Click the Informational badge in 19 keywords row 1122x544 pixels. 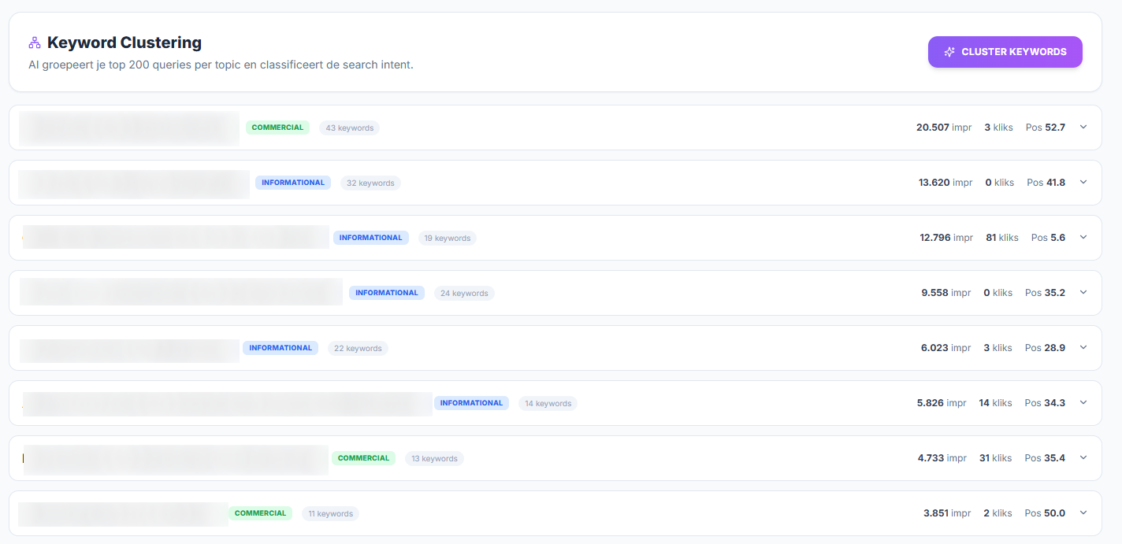[x=371, y=238]
